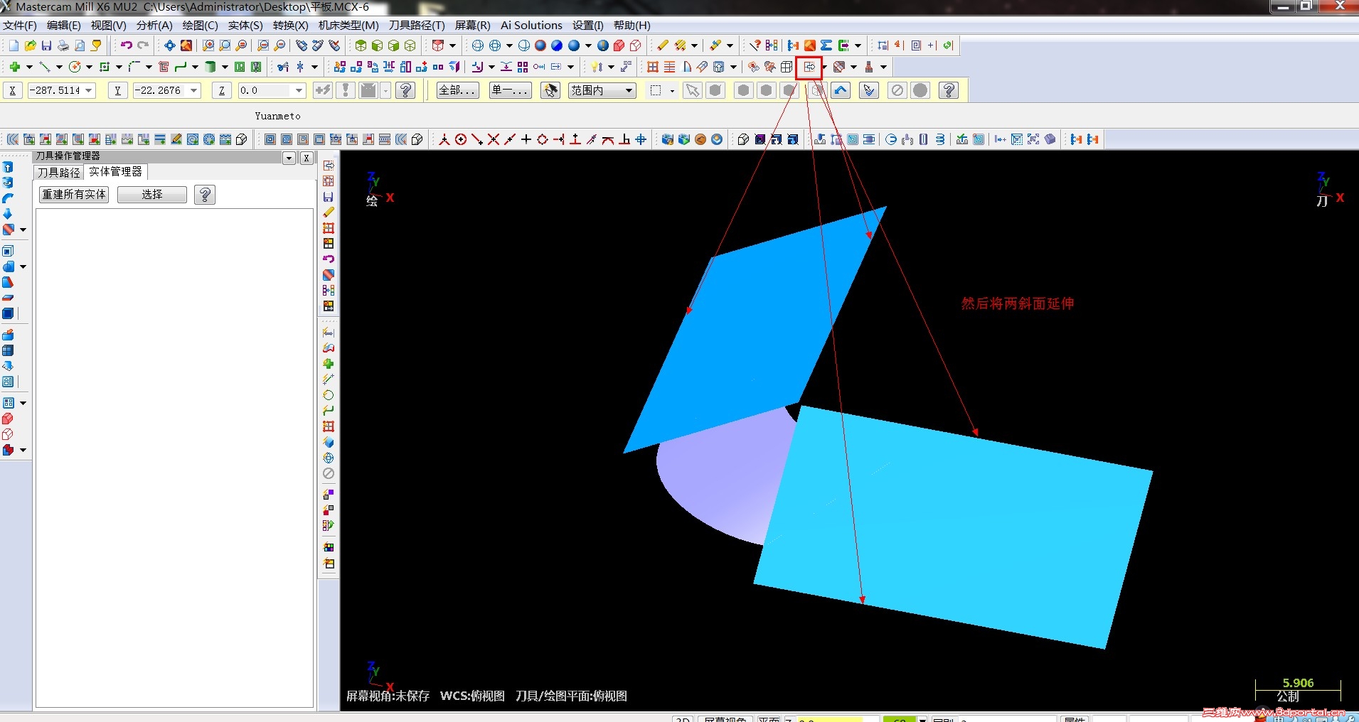The height and width of the screenshot is (722, 1359).
Task: Click the 重建所有实体 button
Action: (x=74, y=194)
